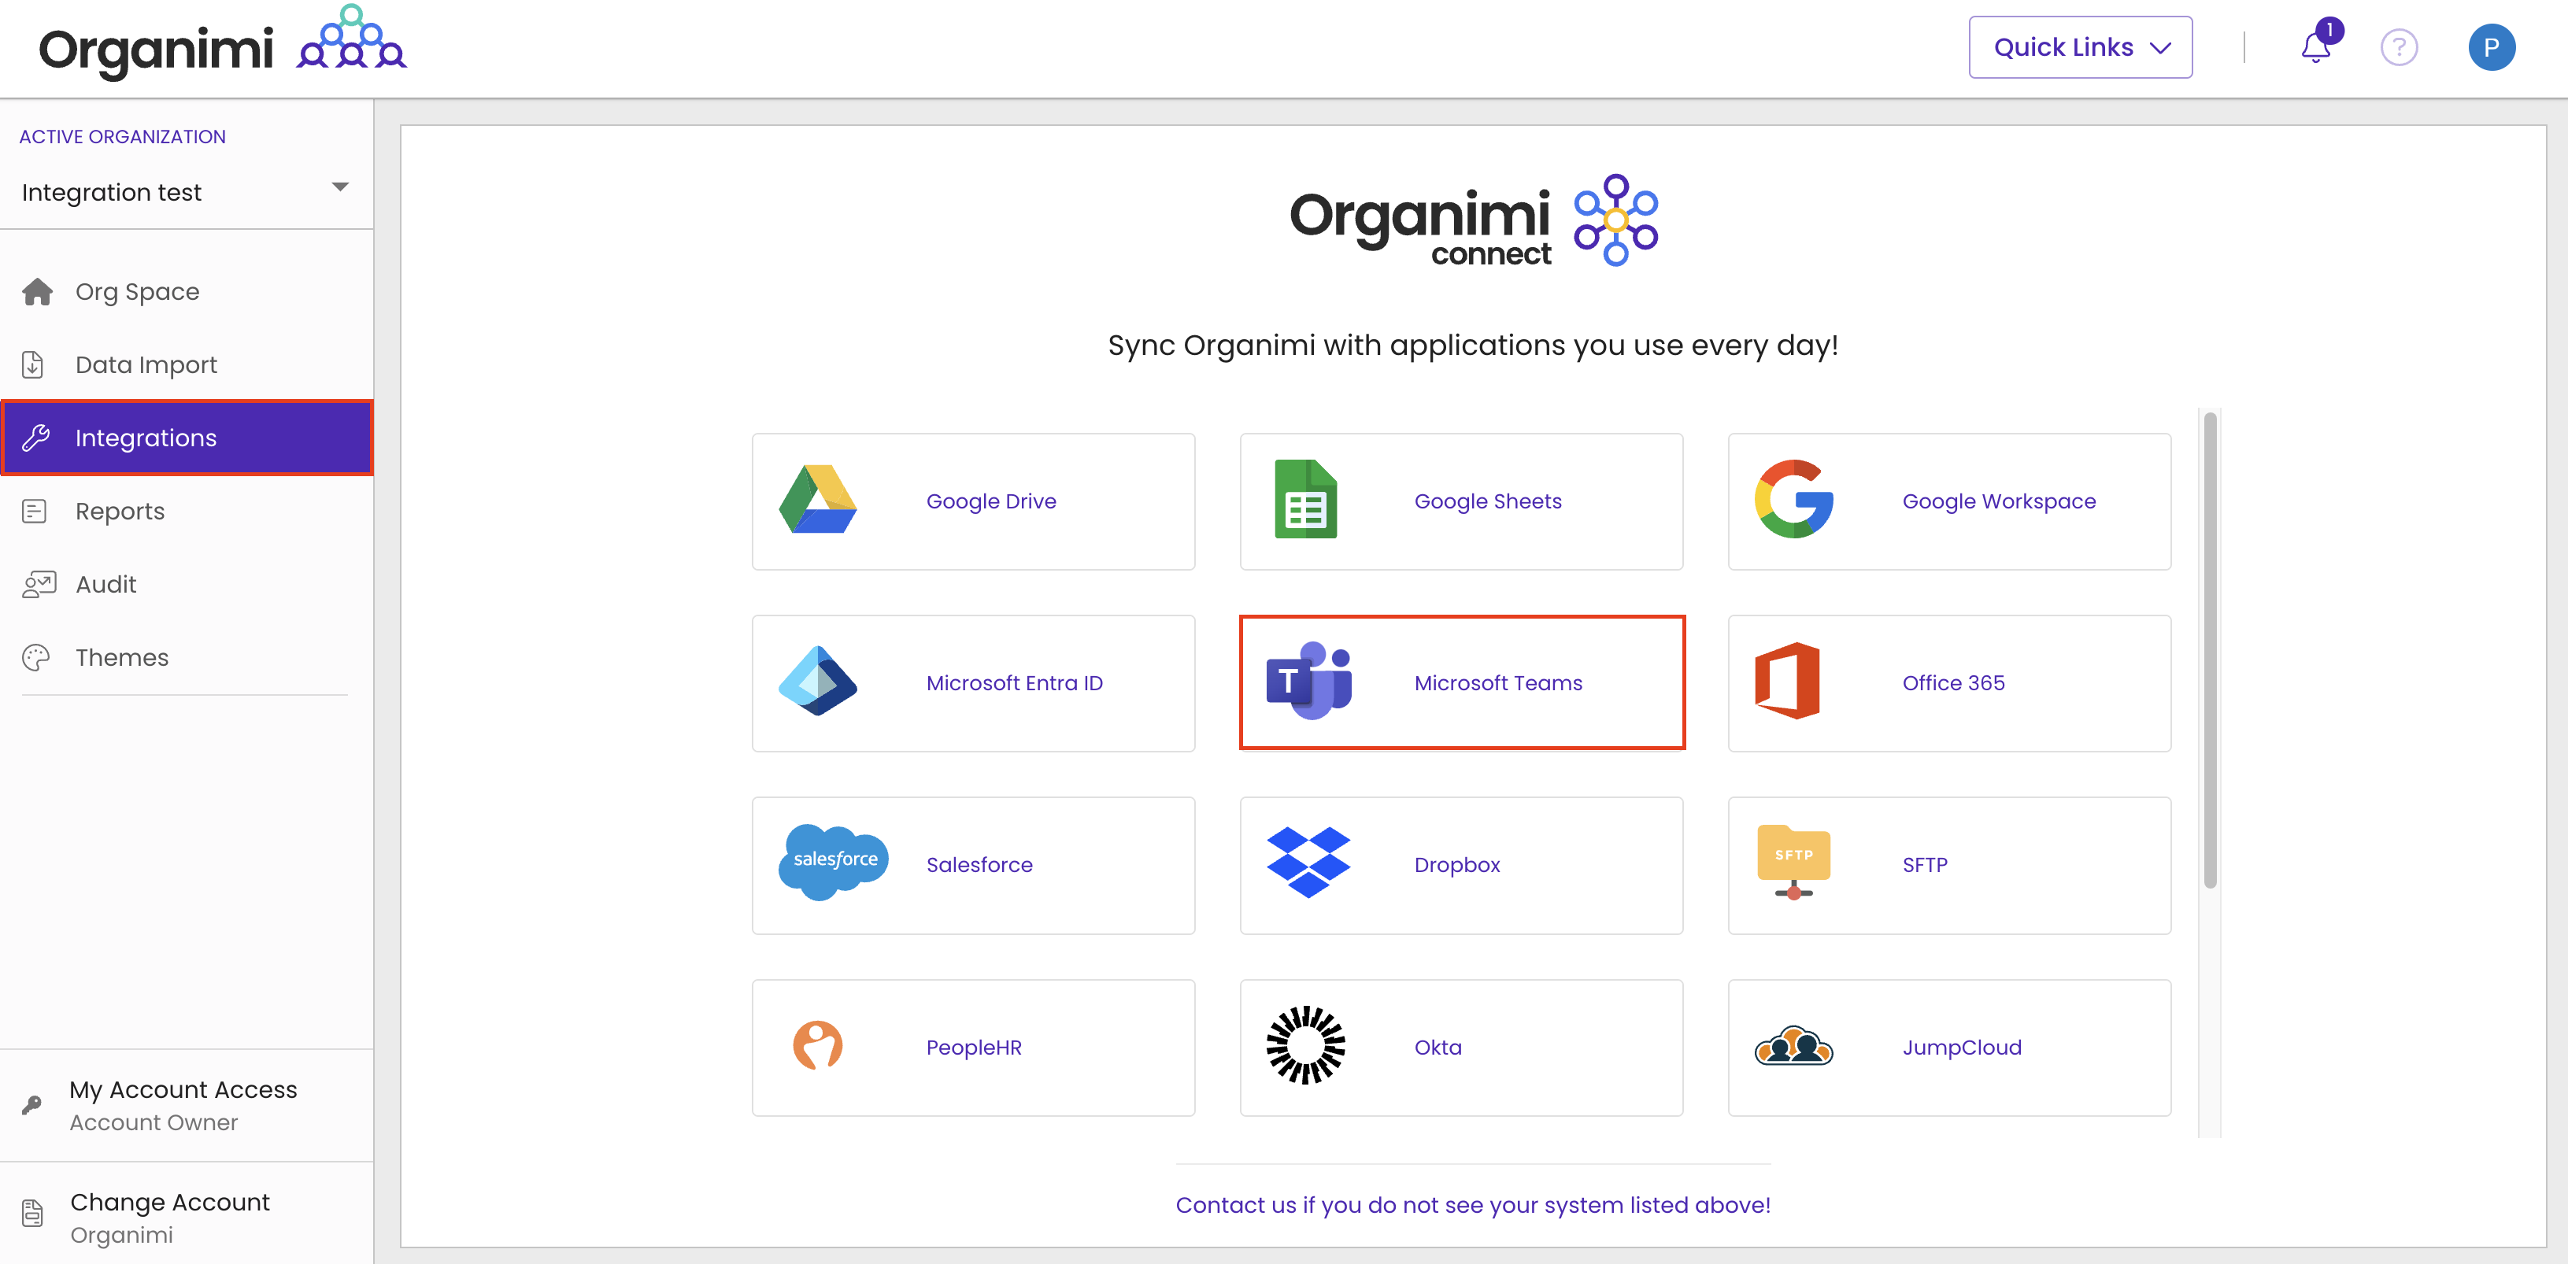Go to Reports in the sidebar
The width and height of the screenshot is (2568, 1264).
[120, 512]
